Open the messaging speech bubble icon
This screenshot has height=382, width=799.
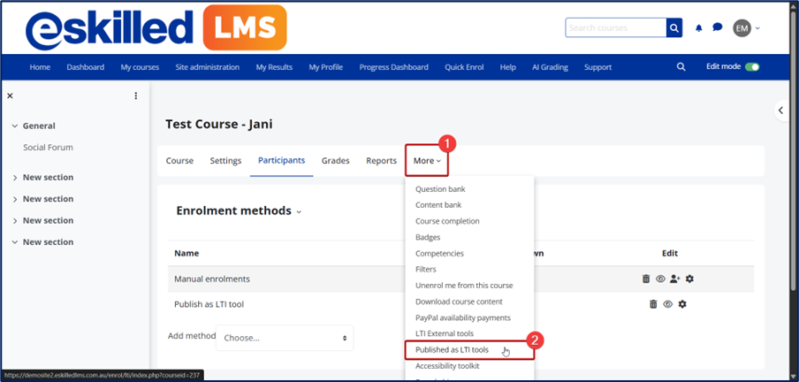click(x=718, y=28)
